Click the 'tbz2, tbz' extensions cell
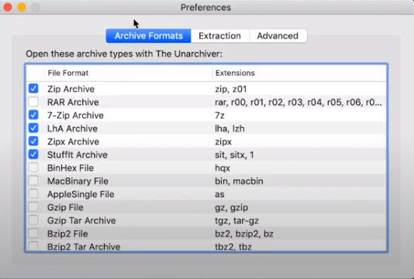 click(233, 247)
